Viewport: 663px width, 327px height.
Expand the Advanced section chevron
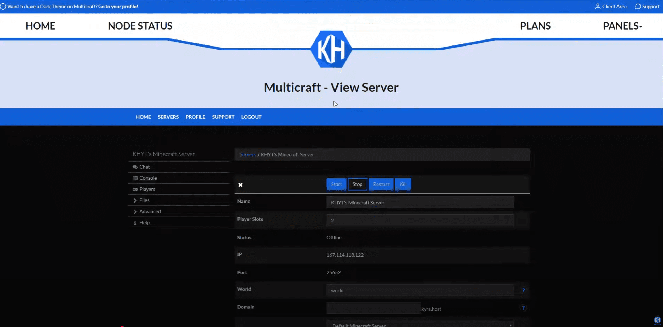pyautogui.click(x=135, y=212)
